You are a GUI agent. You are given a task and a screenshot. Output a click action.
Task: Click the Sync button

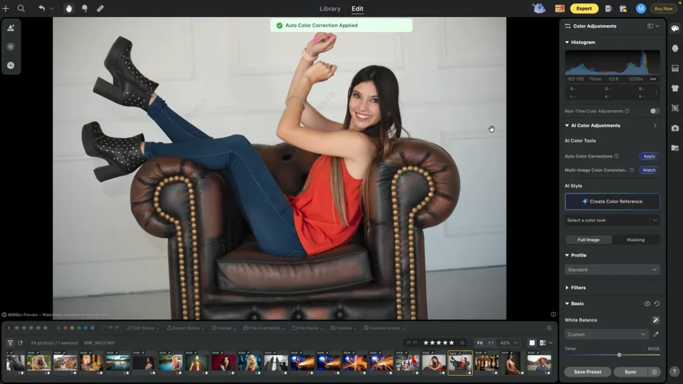click(631, 372)
